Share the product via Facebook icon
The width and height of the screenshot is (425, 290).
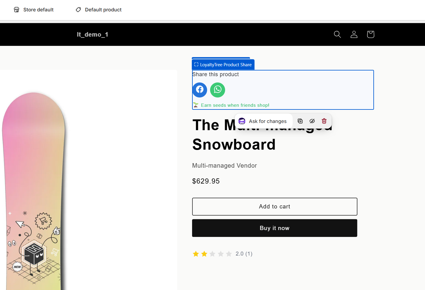pyautogui.click(x=200, y=90)
